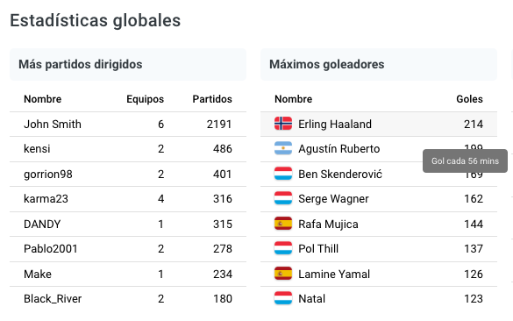Open manager John Smith's profile

click(x=53, y=125)
